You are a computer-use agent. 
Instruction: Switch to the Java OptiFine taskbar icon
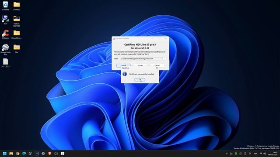63,154
